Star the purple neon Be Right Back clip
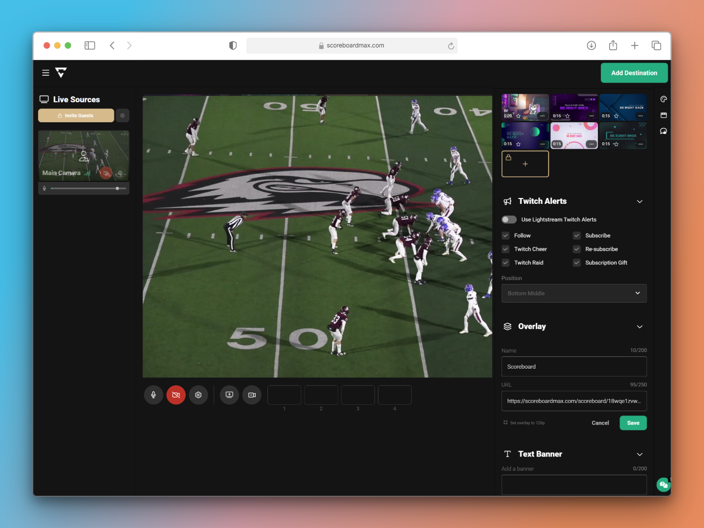Viewport: 704px width, 528px height. pos(567,116)
